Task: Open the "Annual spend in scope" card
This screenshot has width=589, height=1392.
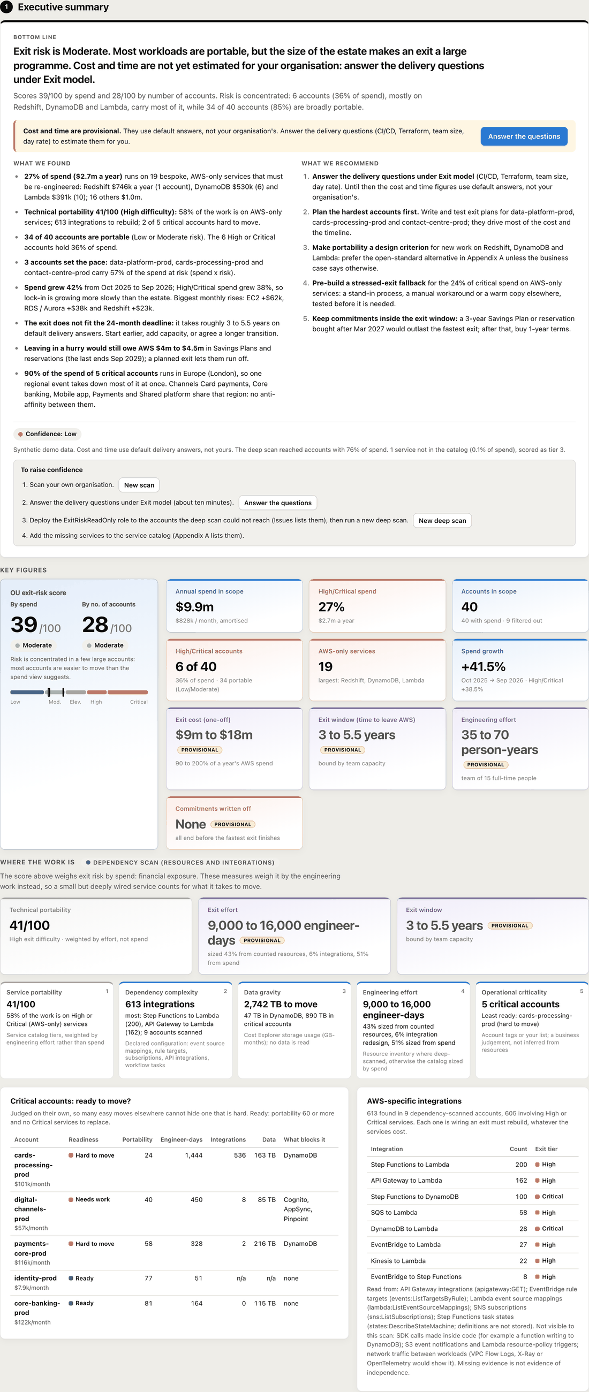Action: pos(234,606)
